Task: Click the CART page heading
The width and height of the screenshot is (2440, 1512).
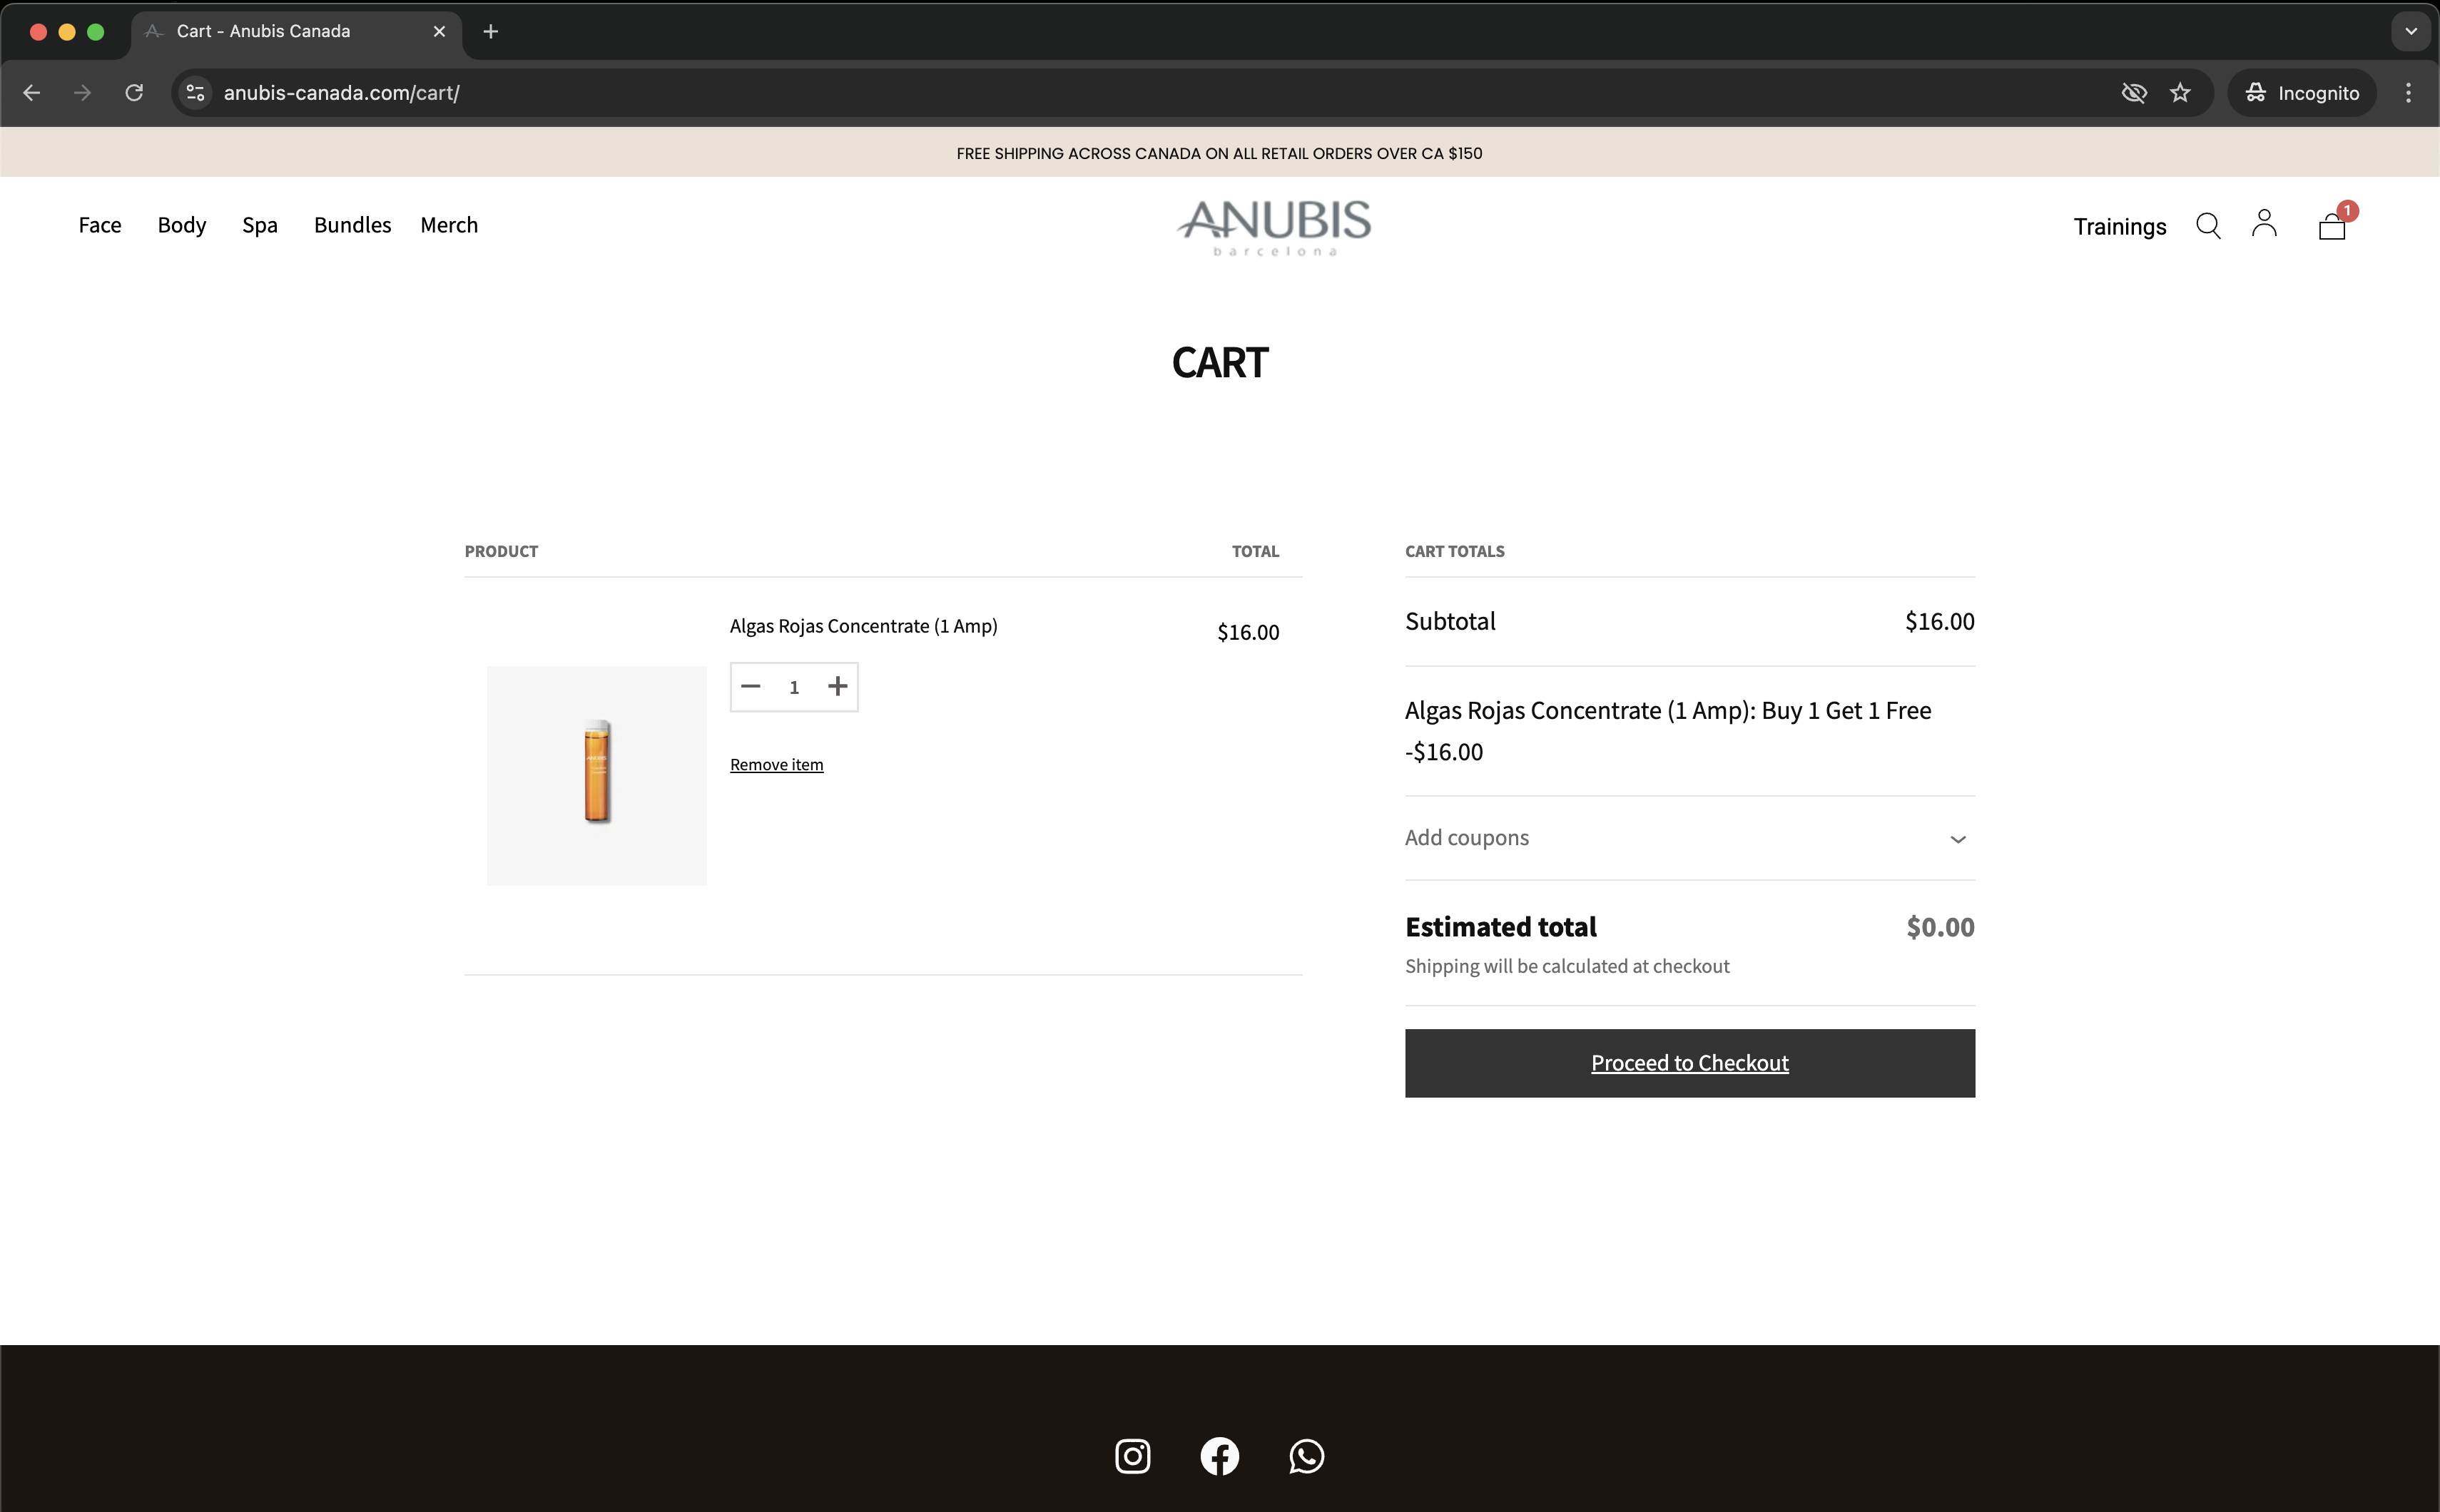Action: point(1219,363)
